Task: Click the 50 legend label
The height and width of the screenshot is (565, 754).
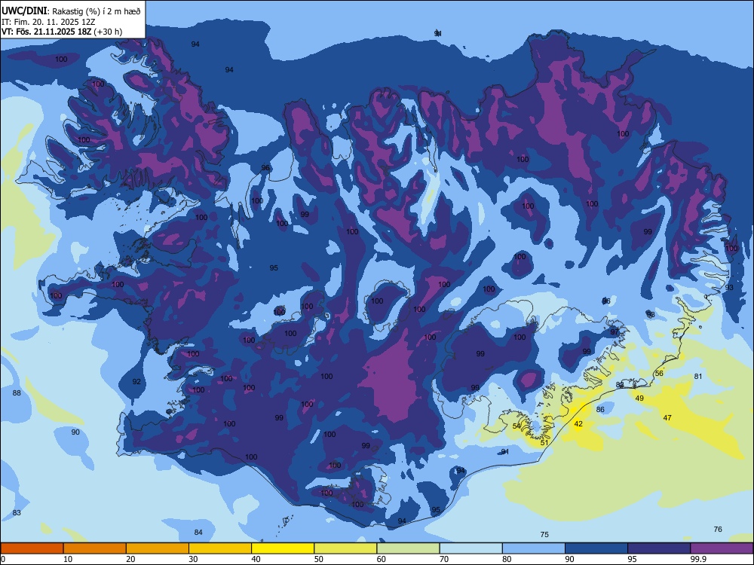Action: pos(319,559)
